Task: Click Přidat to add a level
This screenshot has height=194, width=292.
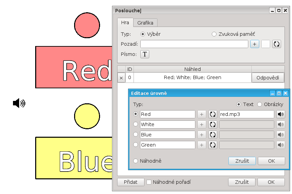Action: click(x=130, y=182)
